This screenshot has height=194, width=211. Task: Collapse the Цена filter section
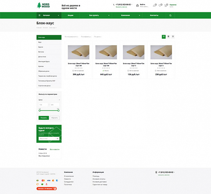click(x=60, y=100)
